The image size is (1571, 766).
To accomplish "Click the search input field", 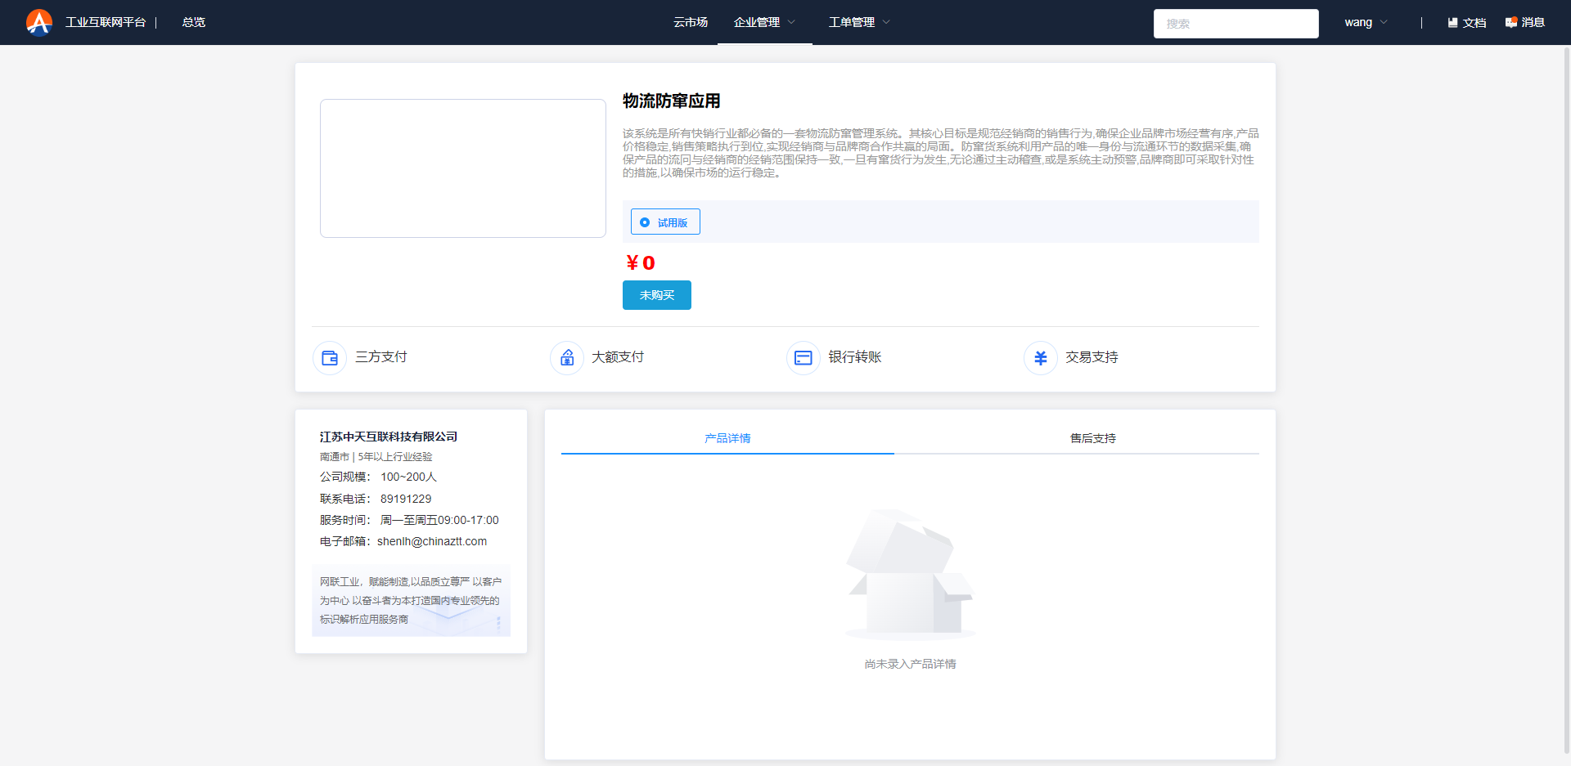I will pyautogui.click(x=1236, y=24).
